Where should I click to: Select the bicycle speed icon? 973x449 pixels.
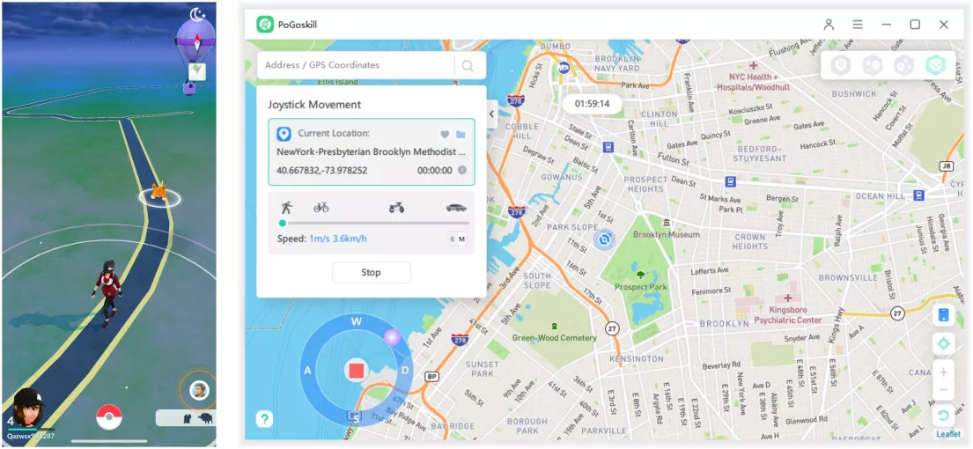point(321,208)
